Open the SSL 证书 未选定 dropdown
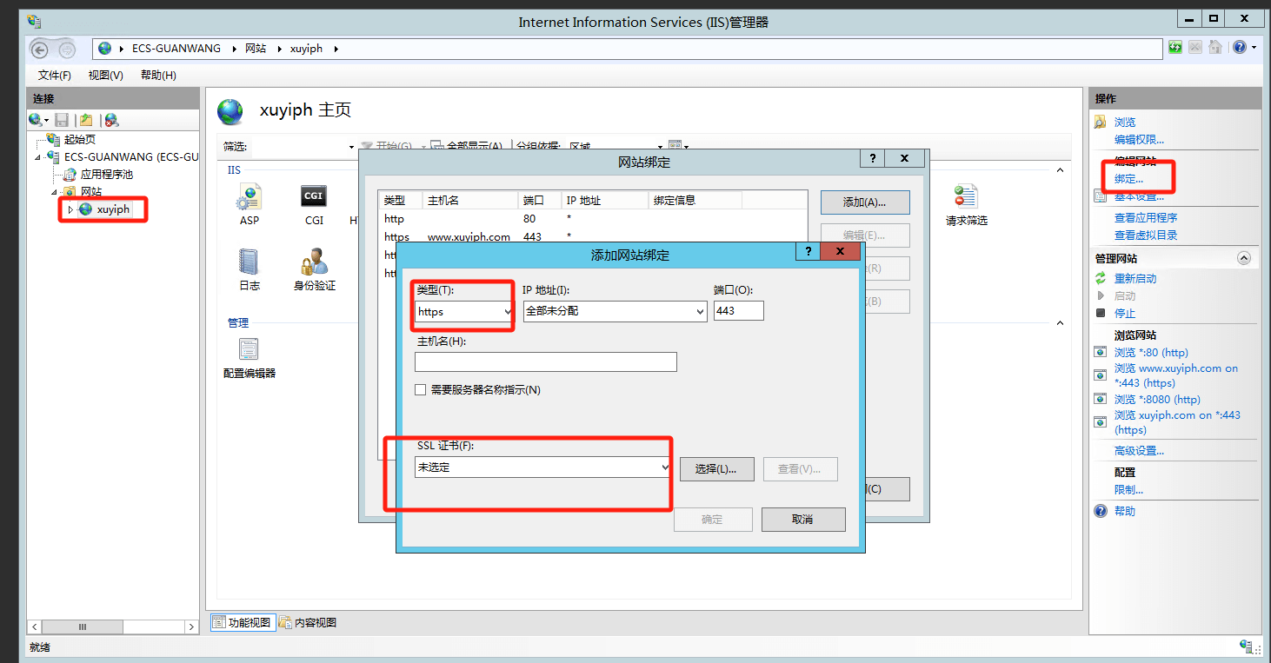The height and width of the screenshot is (663, 1271). [x=666, y=467]
